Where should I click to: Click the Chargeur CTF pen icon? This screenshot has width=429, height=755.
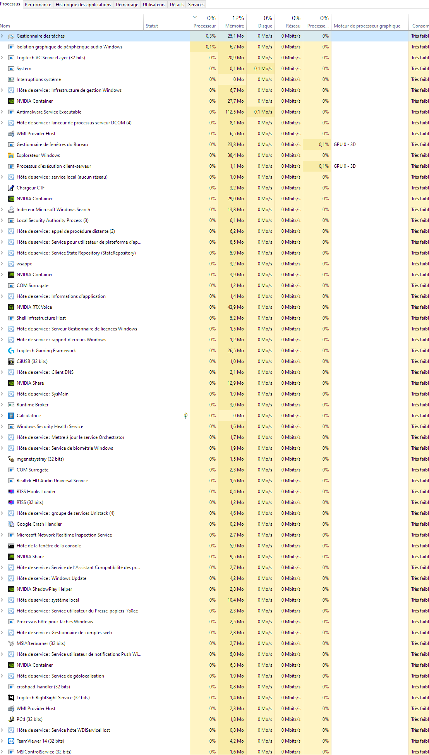pyautogui.click(x=11, y=188)
